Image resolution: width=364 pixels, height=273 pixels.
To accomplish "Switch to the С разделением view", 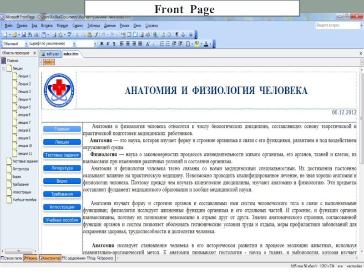I will 74,258.
